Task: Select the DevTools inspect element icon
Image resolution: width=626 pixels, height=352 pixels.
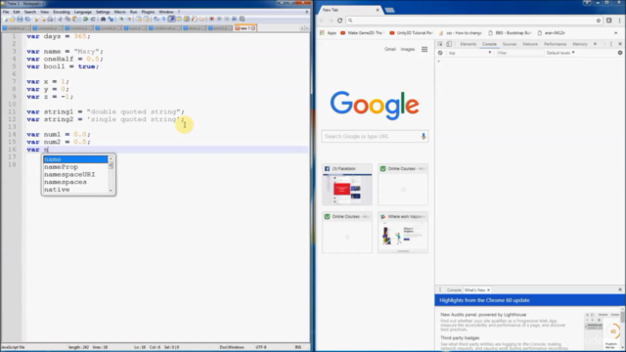Action: [x=440, y=44]
